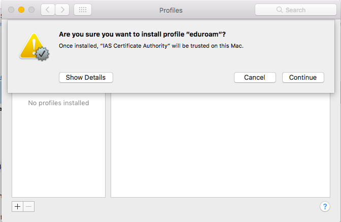Screen dimensions: 341x222
Task: Expand the dialog with Show Details
Action: click(86, 77)
